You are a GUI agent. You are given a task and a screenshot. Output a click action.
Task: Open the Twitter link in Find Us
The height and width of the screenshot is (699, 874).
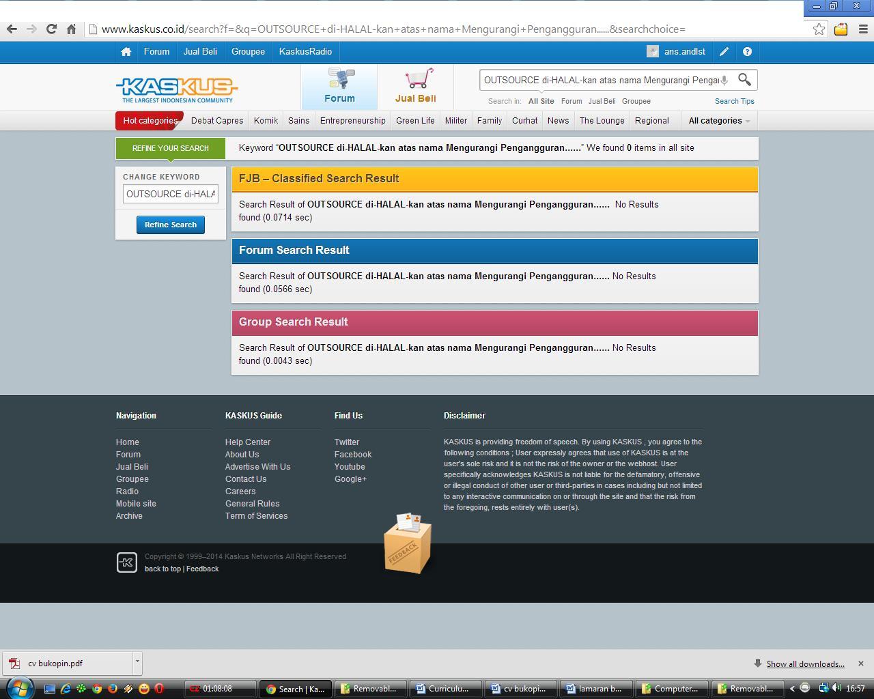(347, 442)
